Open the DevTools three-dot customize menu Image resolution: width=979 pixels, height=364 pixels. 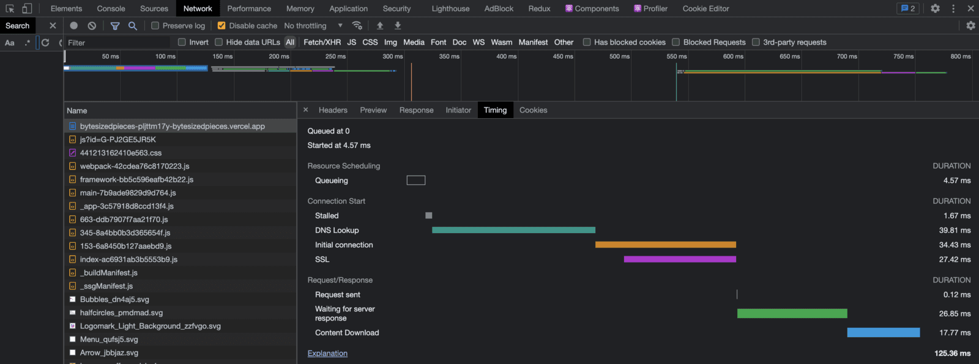click(953, 9)
